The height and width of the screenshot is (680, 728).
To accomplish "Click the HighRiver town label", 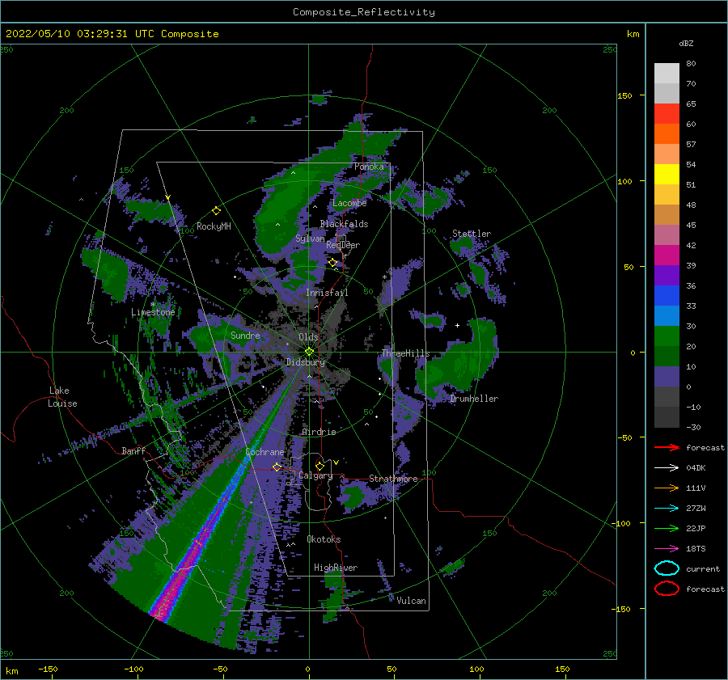I will coord(336,568).
